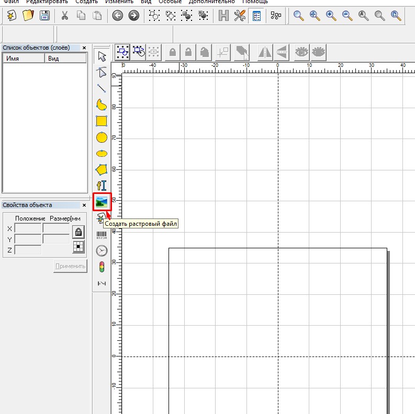The width and height of the screenshot is (415, 414).
Task: Click the first eye icon in toolbar
Action: tap(302, 51)
